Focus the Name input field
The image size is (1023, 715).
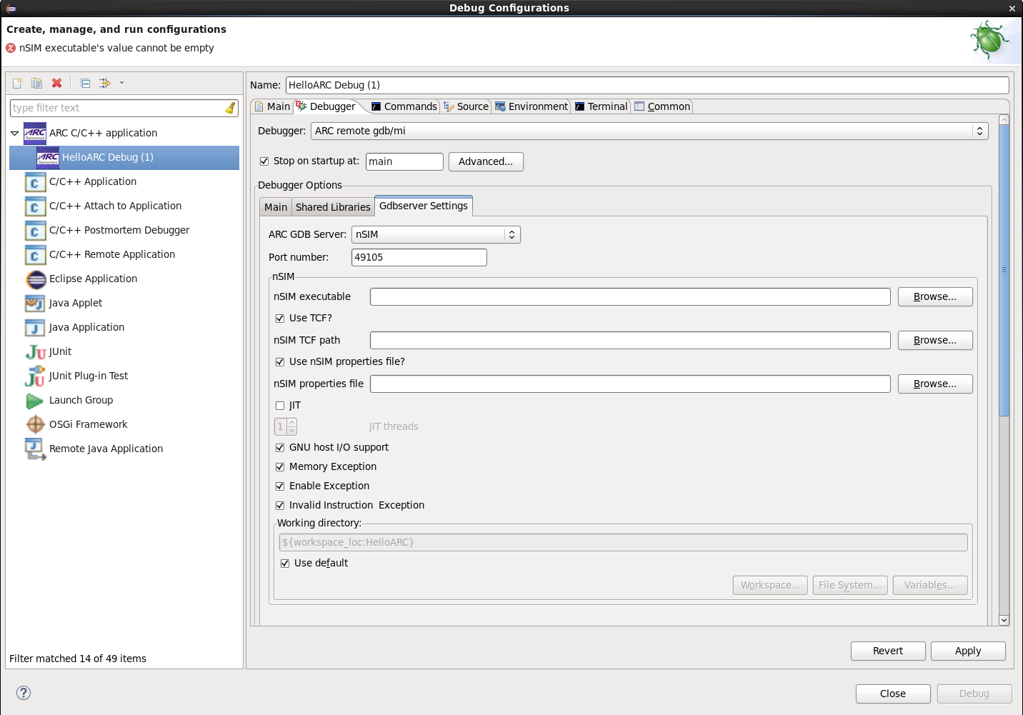647,85
